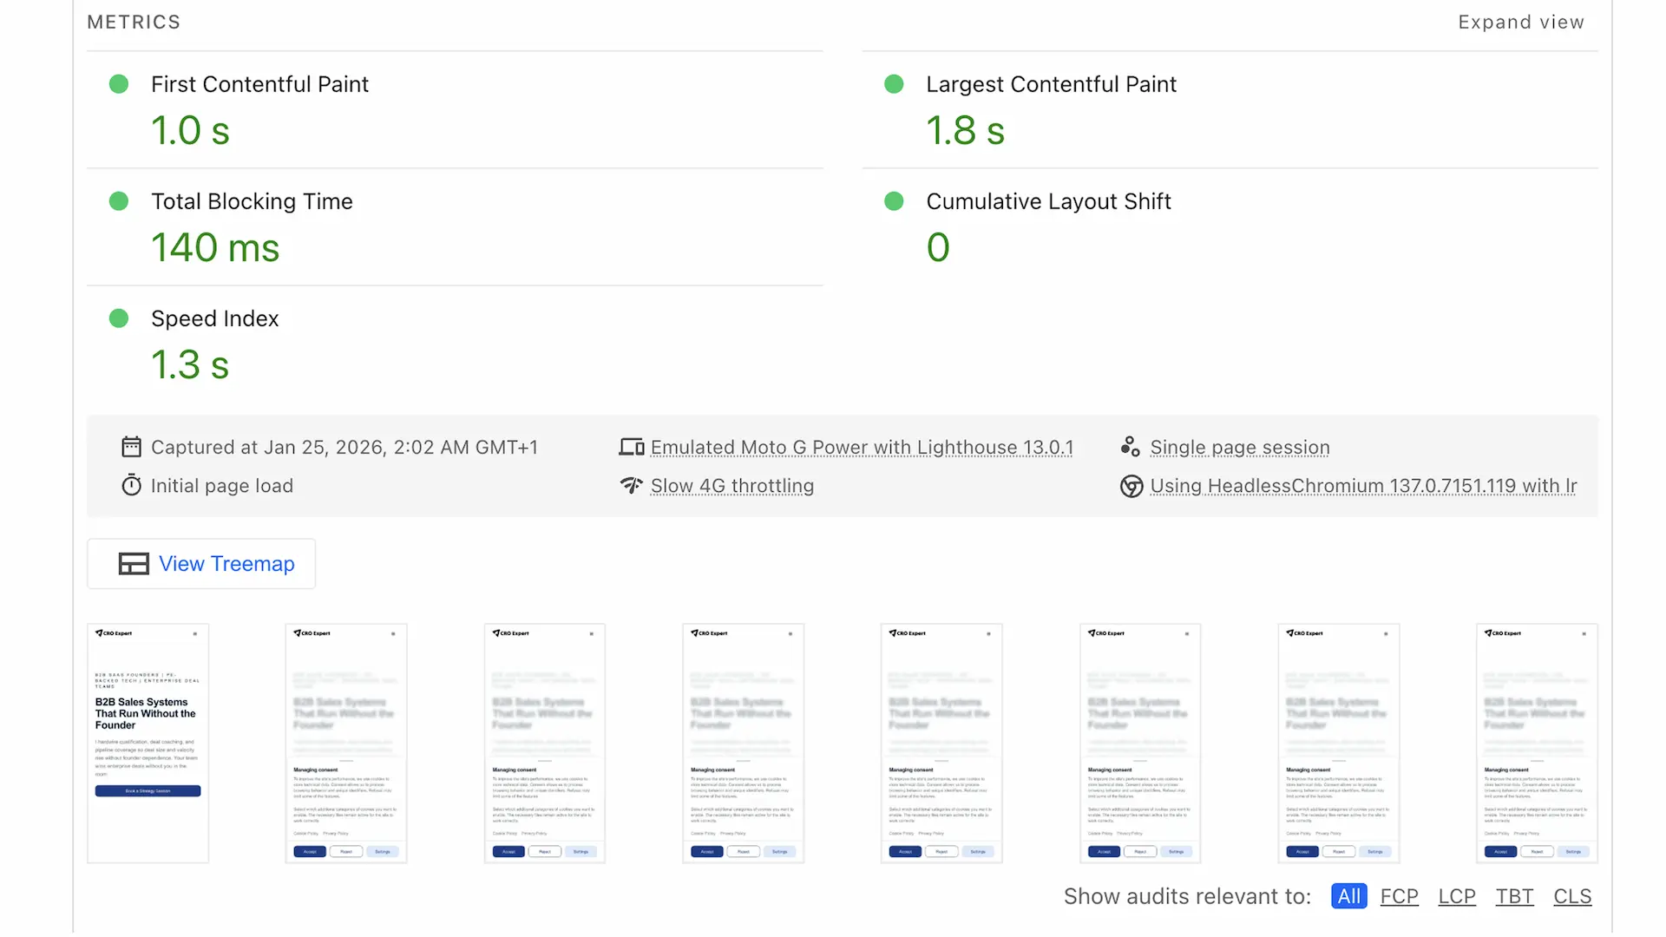Viewport: 1666px width, 937px height.
Task: Switch audit filter to FCP
Action: (1399, 896)
